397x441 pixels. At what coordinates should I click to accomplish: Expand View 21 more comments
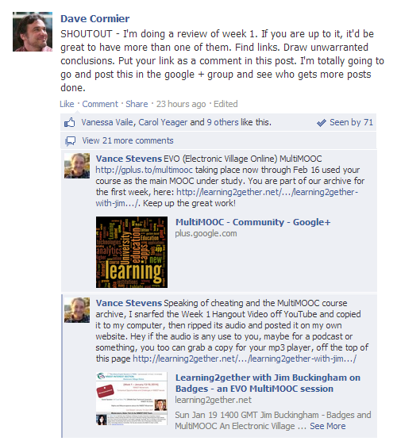pyautogui.click(x=128, y=140)
